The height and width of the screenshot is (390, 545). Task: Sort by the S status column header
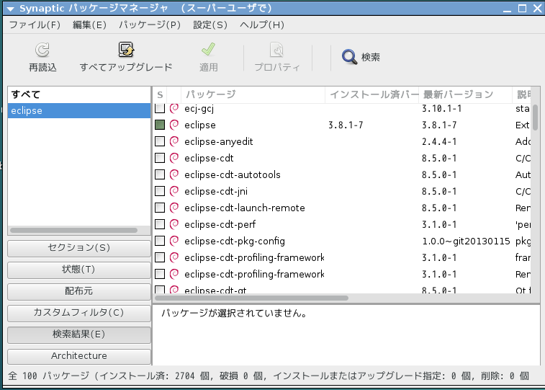pyautogui.click(x=160, y=94)
